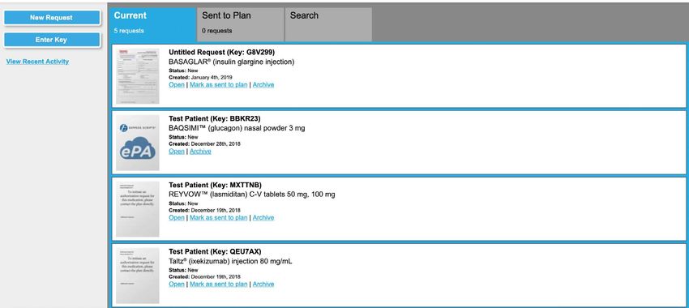Viewport: 689px width, 308px height.
Task: Mark REYVOW request as sent to plan
Action: coord(218,217)
